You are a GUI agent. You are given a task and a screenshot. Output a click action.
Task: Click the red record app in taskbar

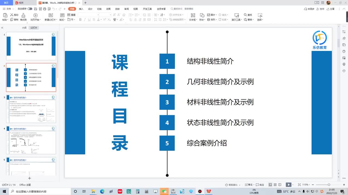pyautogui.click(x=200, y=191)
